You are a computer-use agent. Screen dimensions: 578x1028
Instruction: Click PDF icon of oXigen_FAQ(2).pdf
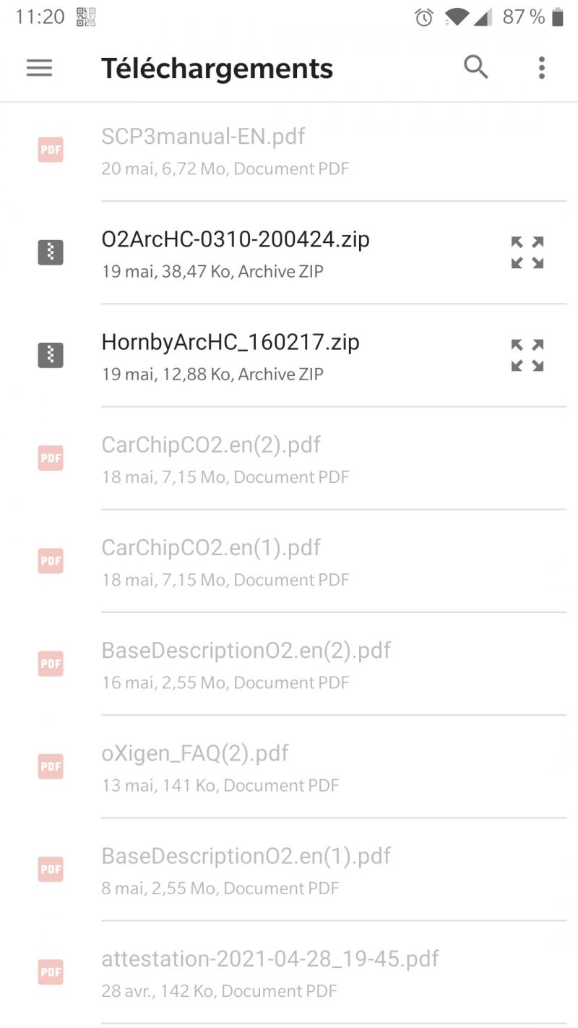click(51, 766)
